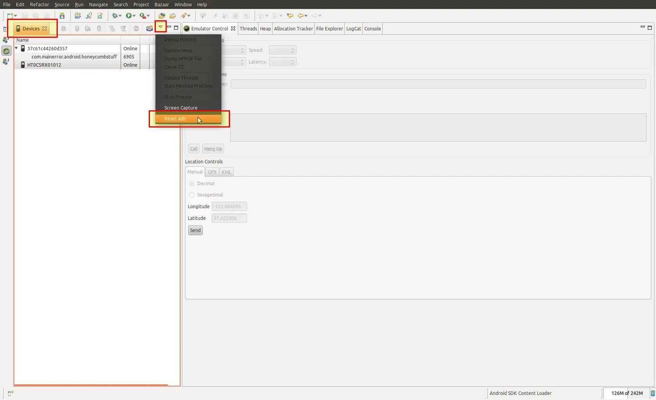Click the Print icon in main toolbar
The width and height of the screenshot is (656, 400).
(46, 16)
